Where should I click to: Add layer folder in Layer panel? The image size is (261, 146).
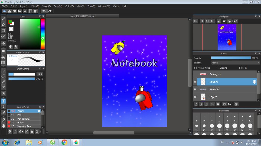pyautogui.click(x=218, y=104)
